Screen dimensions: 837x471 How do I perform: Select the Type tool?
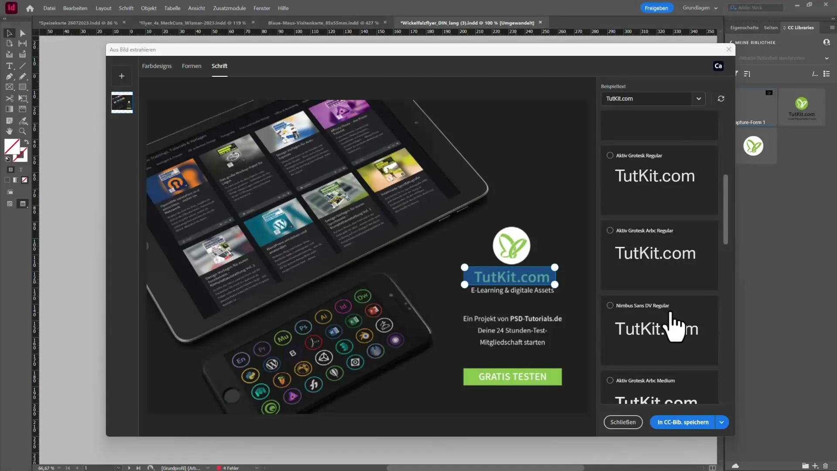coord(9,66)
